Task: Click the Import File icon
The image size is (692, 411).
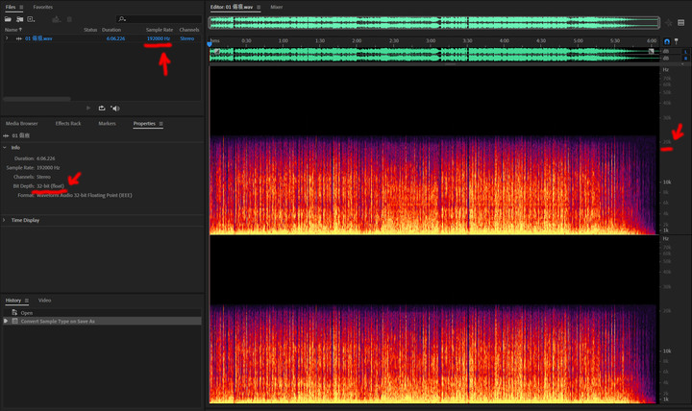Action: (x=20, y=19)
